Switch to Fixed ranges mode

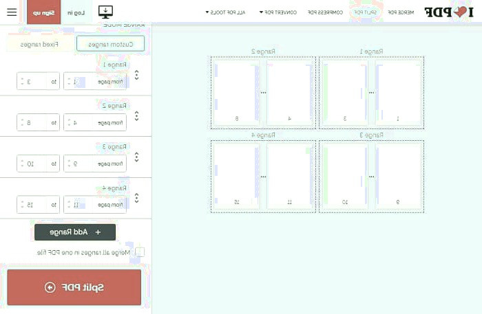click(x=42, y=44)
